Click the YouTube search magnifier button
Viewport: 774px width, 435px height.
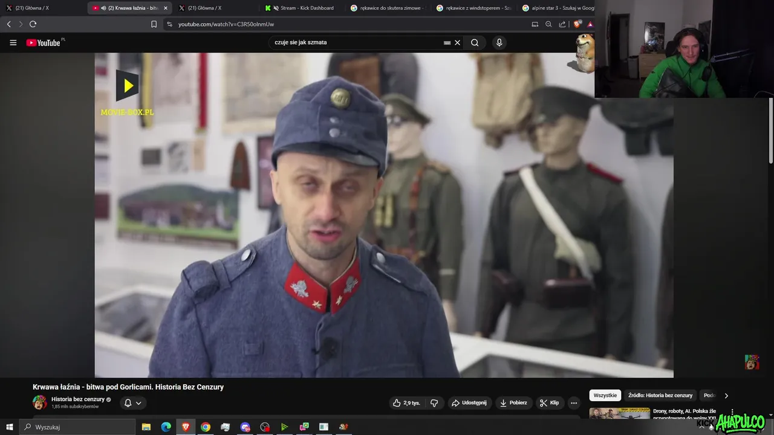475,43
